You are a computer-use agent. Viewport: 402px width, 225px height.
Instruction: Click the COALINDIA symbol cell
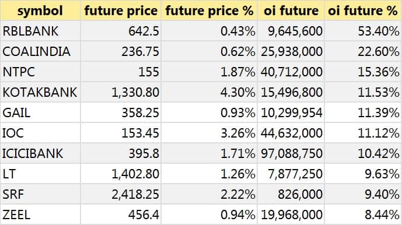point(40,51)
